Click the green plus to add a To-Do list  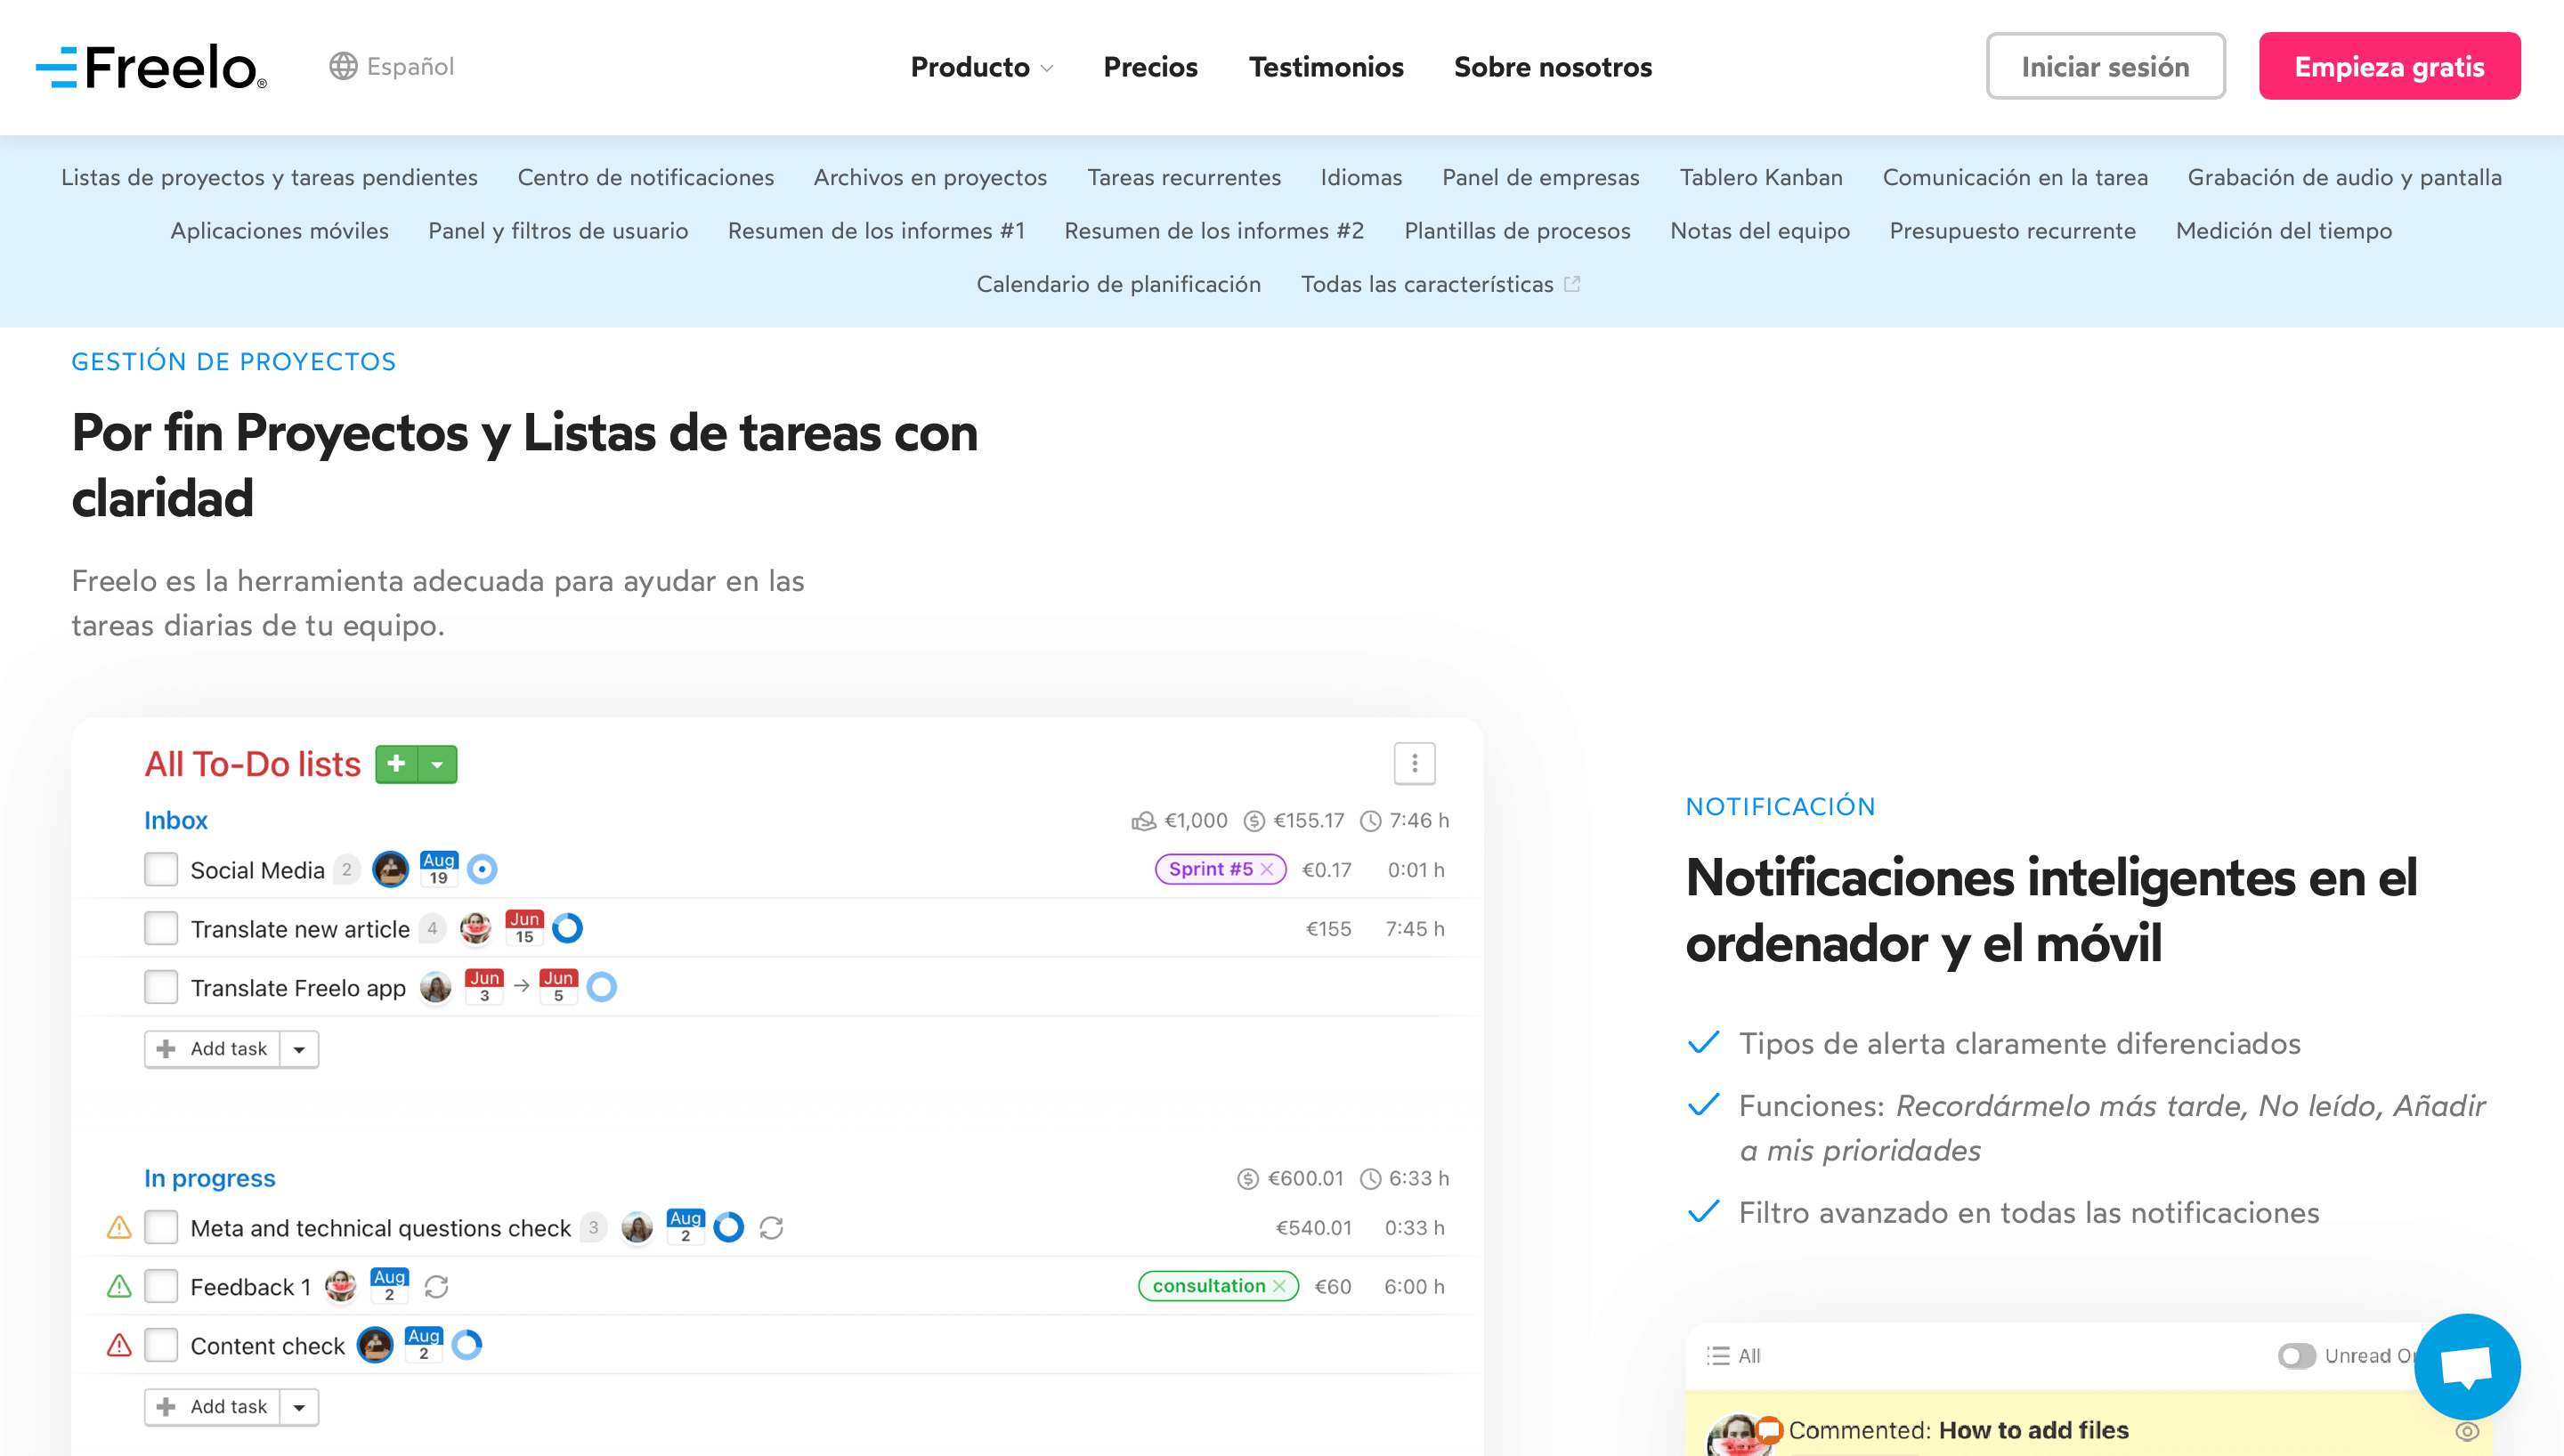396,763
